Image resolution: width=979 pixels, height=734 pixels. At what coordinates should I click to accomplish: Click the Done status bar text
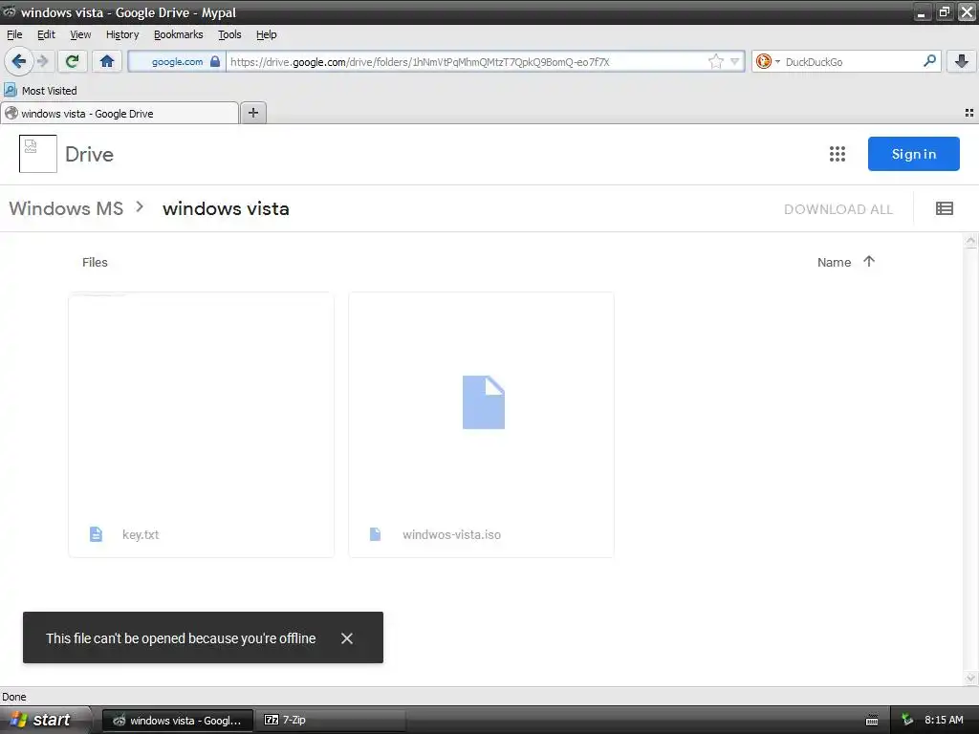[x=13, y=697]
